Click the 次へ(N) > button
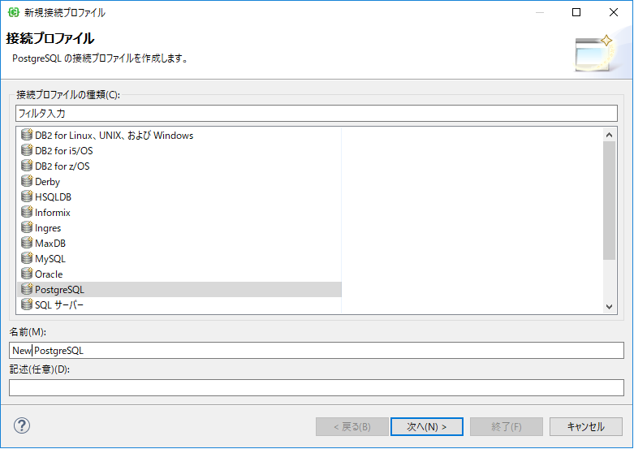 click(x=426, y=427)
